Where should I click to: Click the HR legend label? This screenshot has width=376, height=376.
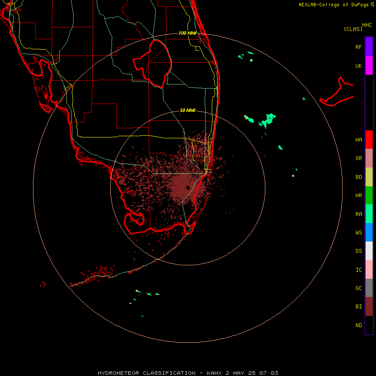[x=358, y=196]
